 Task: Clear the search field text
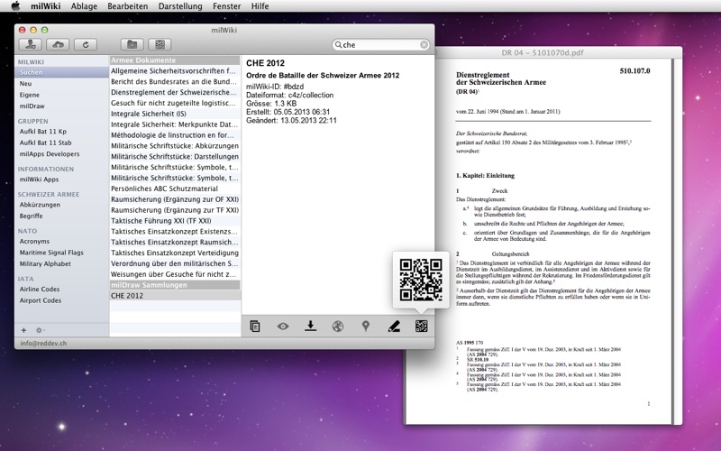tap(424, 44)
